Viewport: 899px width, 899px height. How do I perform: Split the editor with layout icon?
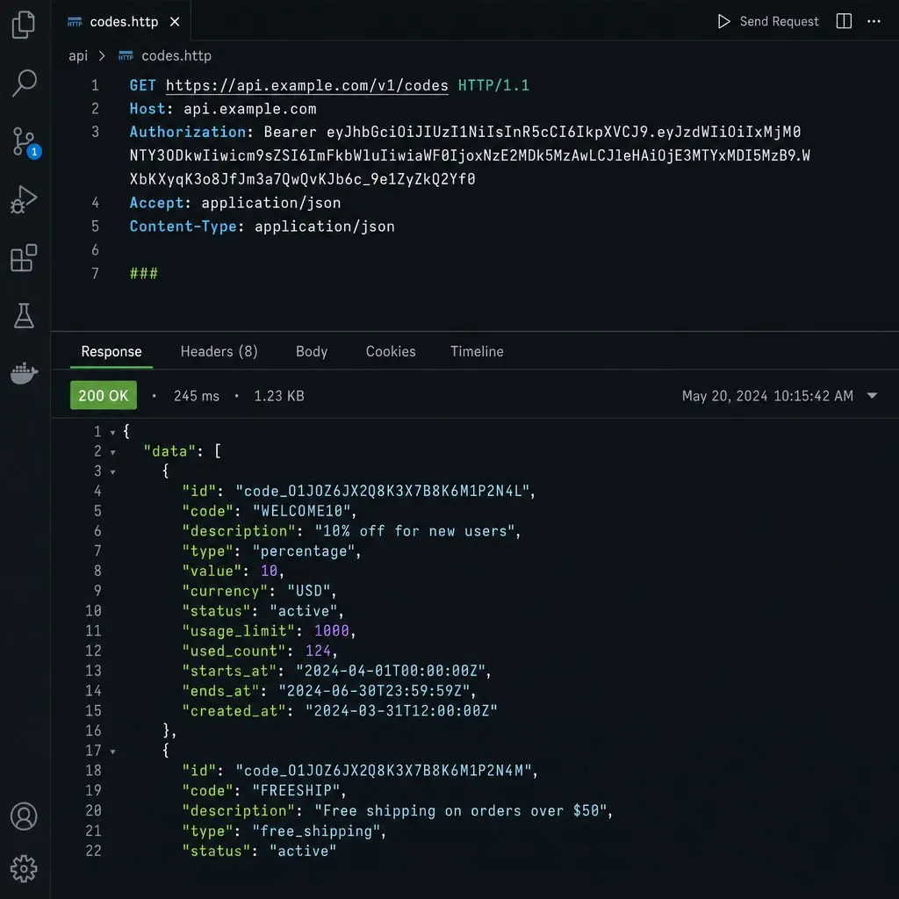[x=844, y=21]
